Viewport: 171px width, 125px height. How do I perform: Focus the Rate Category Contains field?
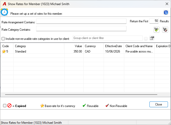coord(81,28)
